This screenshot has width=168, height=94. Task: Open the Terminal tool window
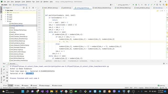[34, 85]
